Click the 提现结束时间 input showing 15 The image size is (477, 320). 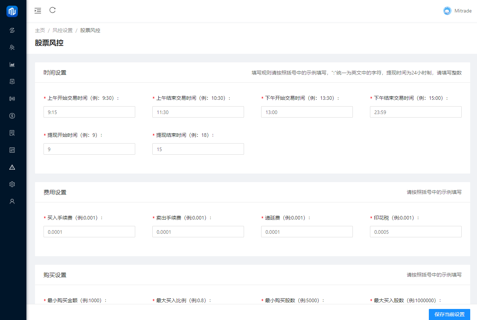198,149
